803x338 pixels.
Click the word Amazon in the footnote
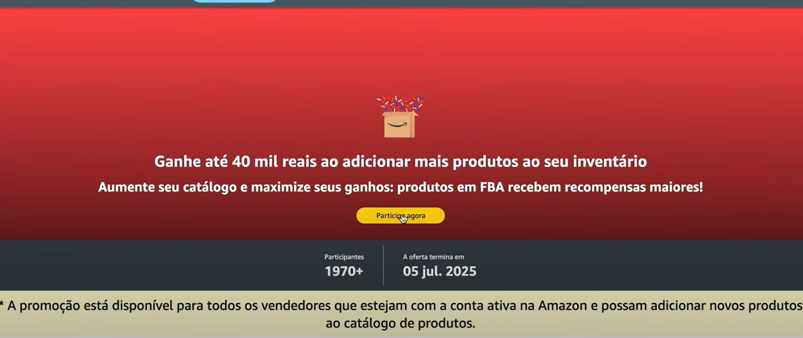pos(562,305)
